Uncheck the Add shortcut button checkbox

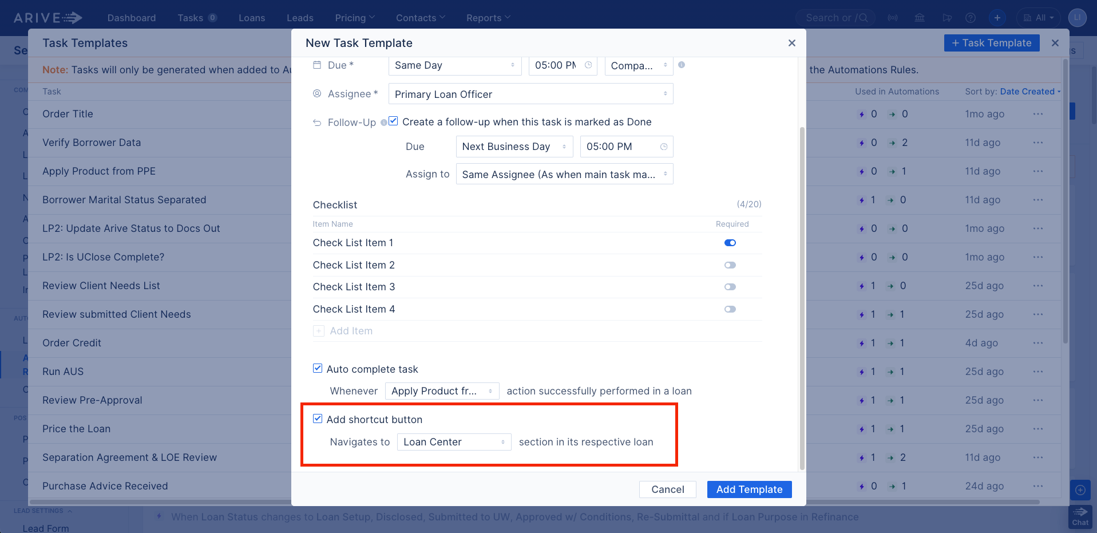coord(318,418)
